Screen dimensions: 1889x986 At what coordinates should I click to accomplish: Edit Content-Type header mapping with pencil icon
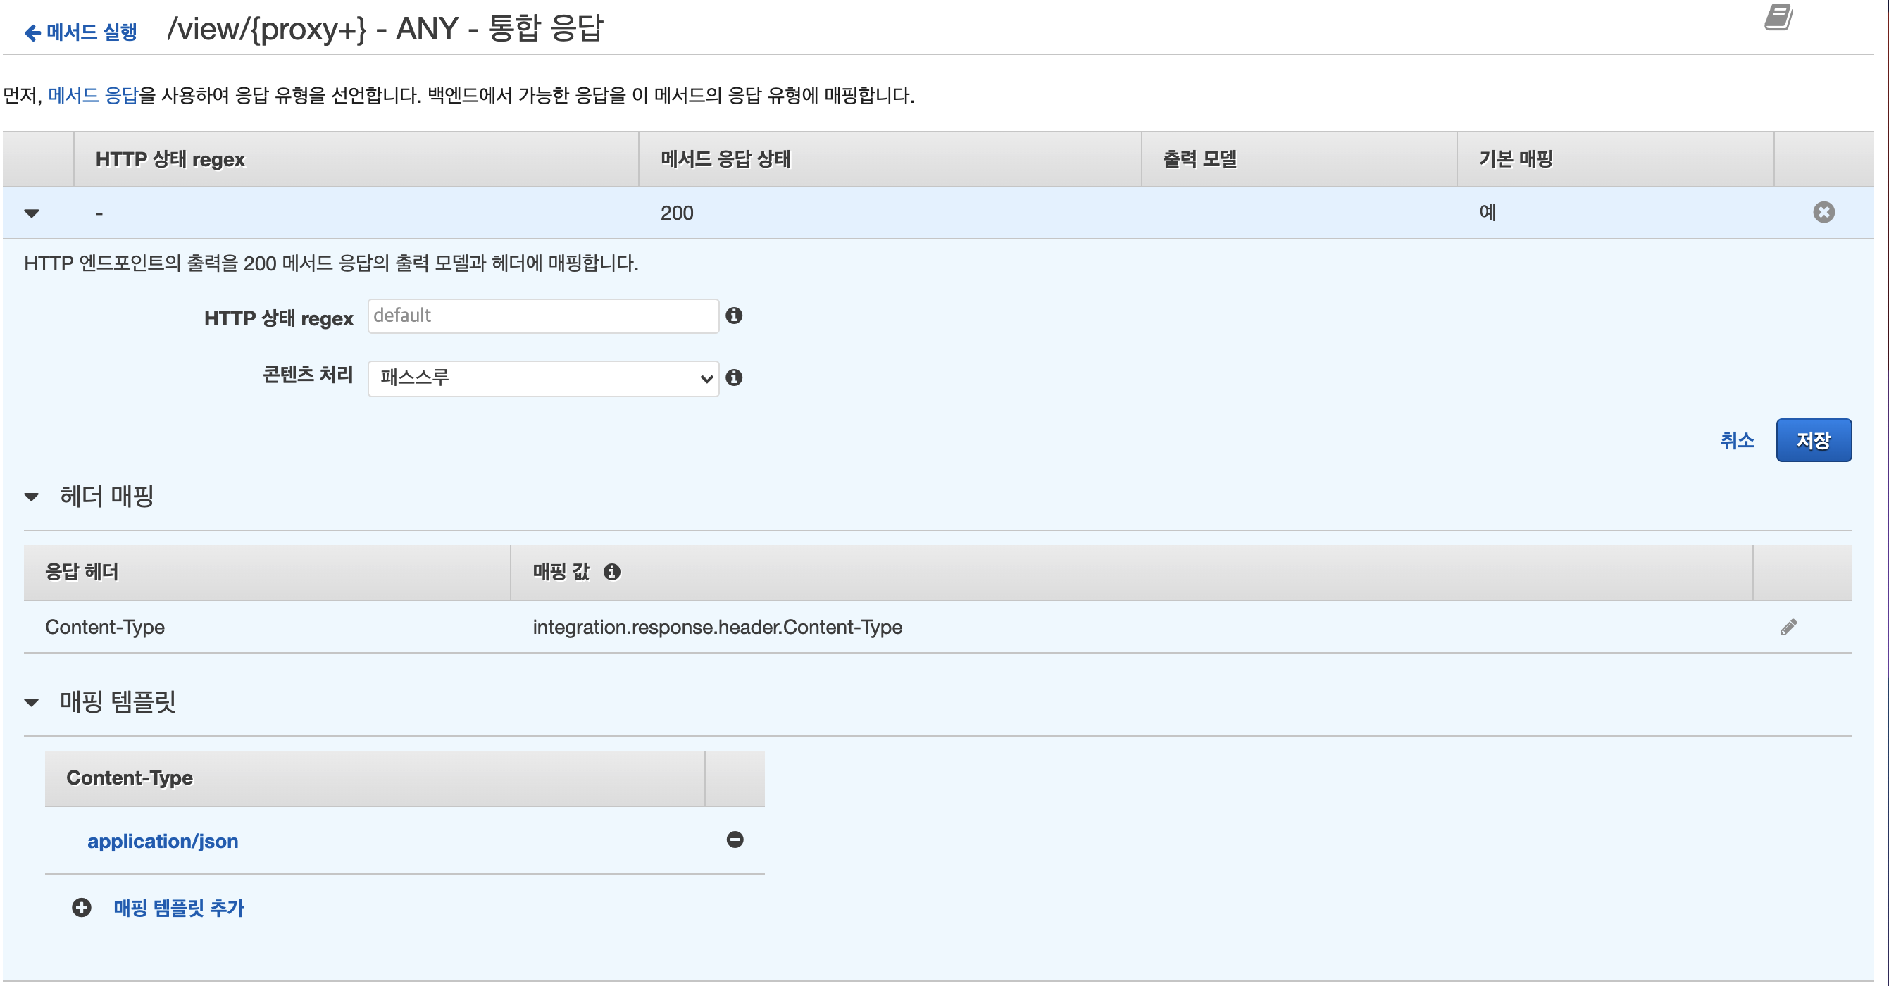click(x=1788, y=628)
